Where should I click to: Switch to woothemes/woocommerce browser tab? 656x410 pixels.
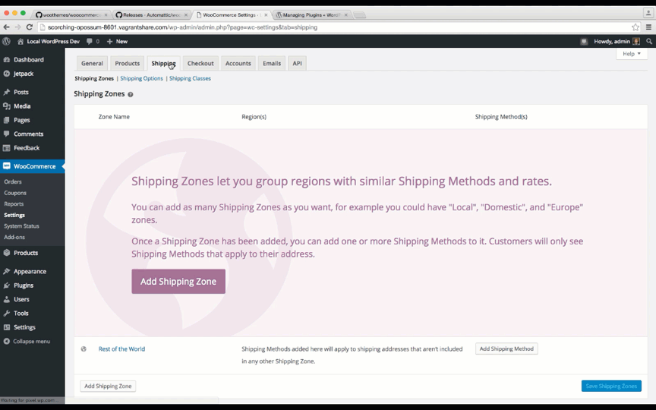click(x=71, y=14)
